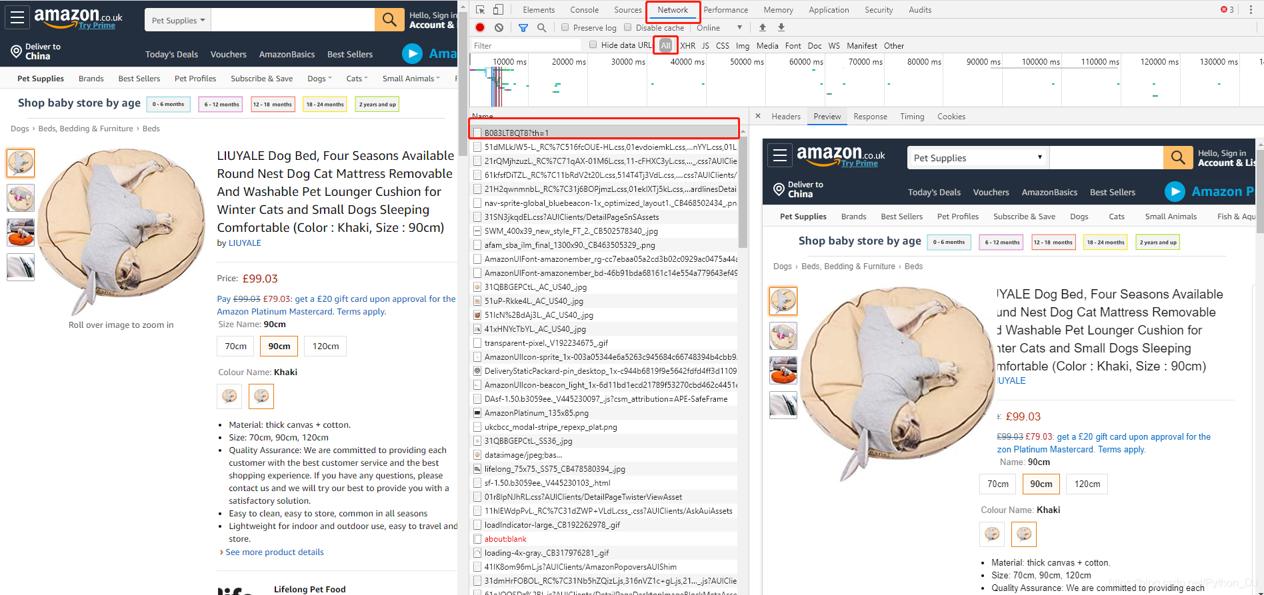Click See more product details link
Viewport: 1264px width, 595px height.
click(274, 552)
